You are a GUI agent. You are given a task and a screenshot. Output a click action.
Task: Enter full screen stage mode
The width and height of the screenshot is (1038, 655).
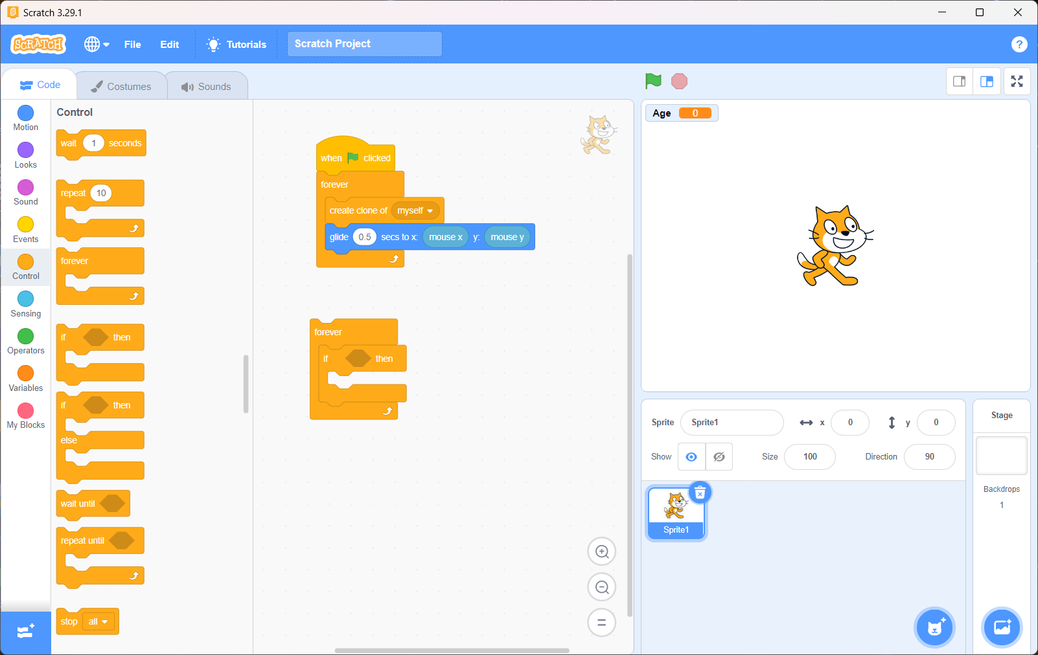tap(1017, 82)
